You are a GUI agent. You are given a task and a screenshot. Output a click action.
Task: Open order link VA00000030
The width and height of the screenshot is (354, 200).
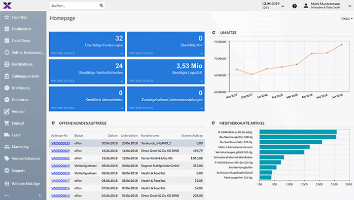click(60, 143)
